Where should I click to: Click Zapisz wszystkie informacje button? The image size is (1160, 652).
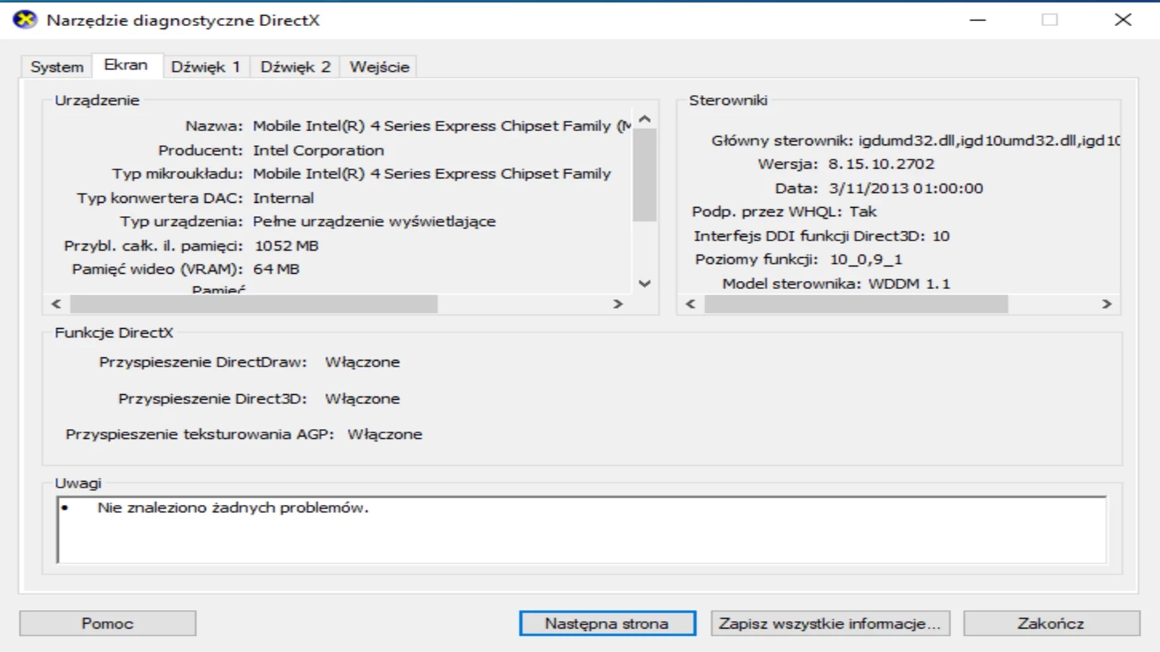tap(830, 623)
